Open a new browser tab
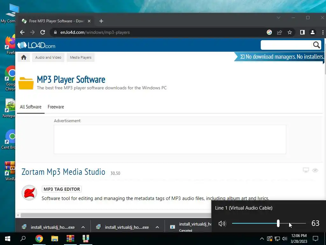The height and width of the screenshot is (245, 326). [101, 21]
